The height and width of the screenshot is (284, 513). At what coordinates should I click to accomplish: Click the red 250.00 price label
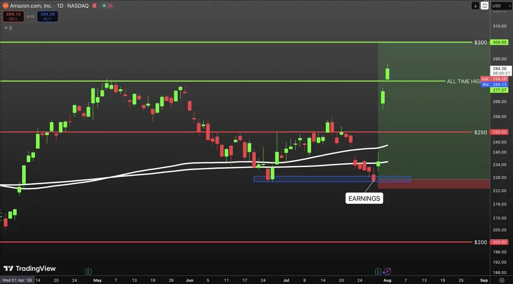click(x=500, y=132)
